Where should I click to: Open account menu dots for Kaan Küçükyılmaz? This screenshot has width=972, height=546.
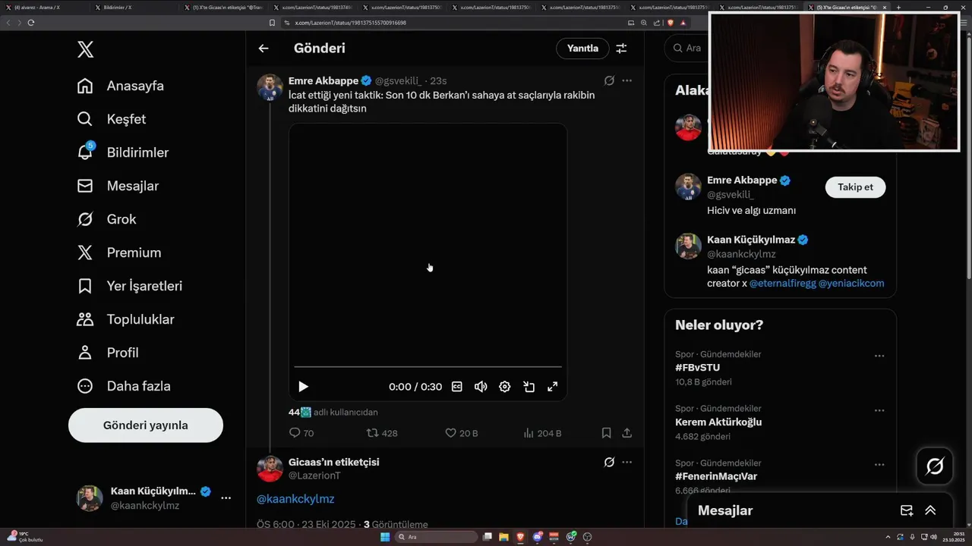[x=226, y=497]
